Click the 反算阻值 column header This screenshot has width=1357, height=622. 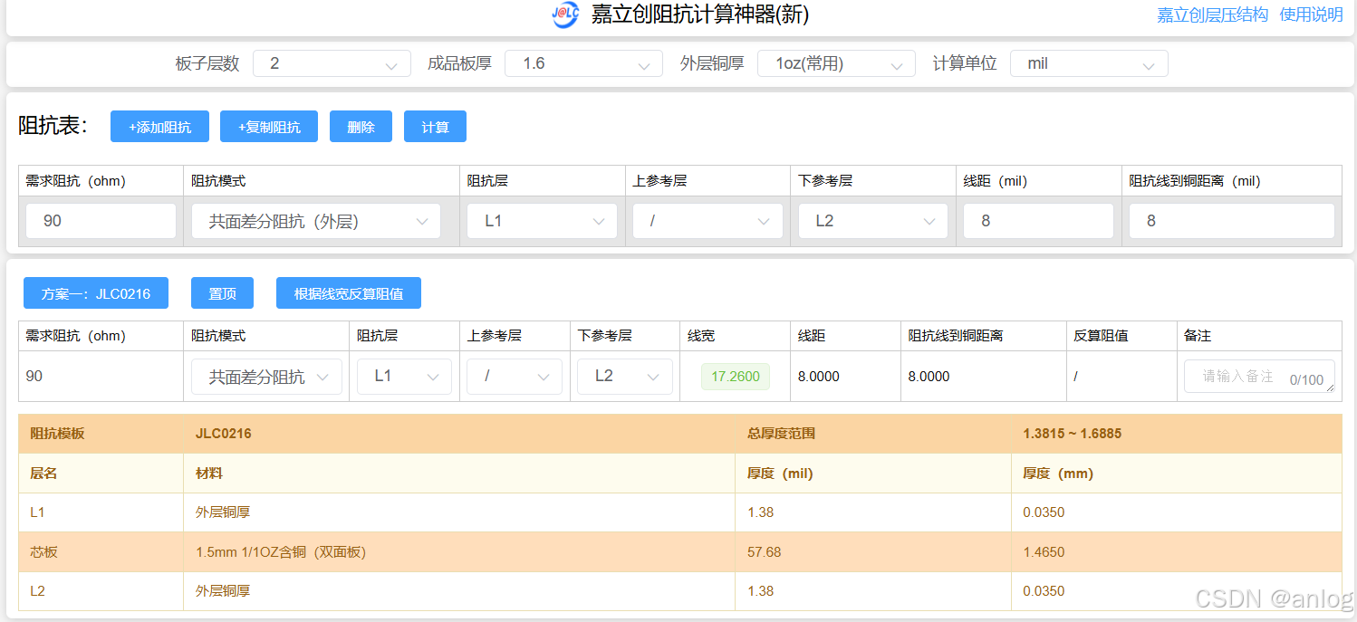[1101, 336]
